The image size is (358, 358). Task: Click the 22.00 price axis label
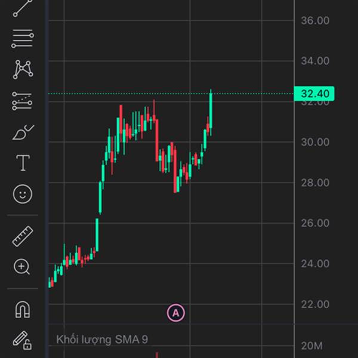click(x=315, y=304)
